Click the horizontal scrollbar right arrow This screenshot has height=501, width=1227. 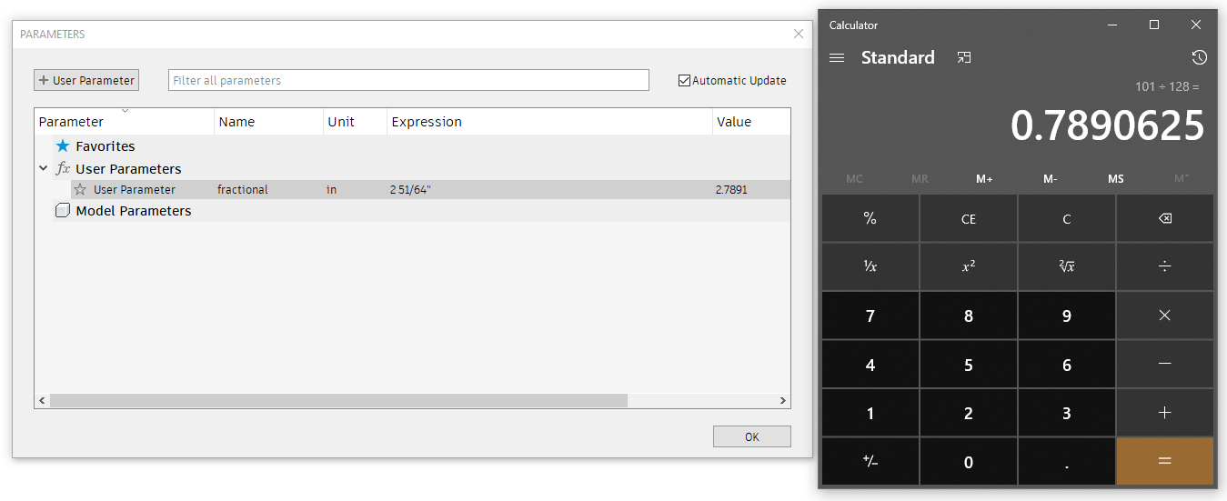pyautogui.click(x=783, y=400)
